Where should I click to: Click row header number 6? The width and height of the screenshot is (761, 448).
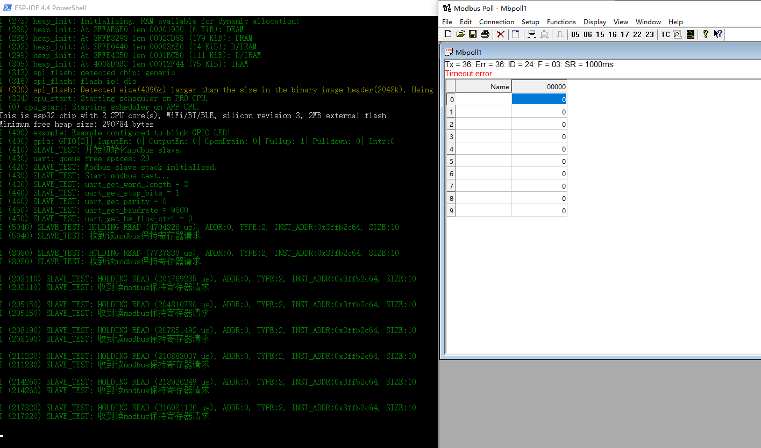pyautogui.click(x=451, y=174)
